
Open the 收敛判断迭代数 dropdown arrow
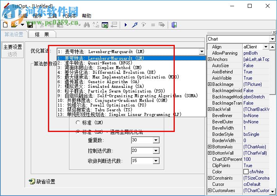(156, 161)
